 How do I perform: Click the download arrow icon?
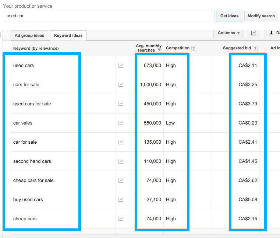(x=271, y=33)
